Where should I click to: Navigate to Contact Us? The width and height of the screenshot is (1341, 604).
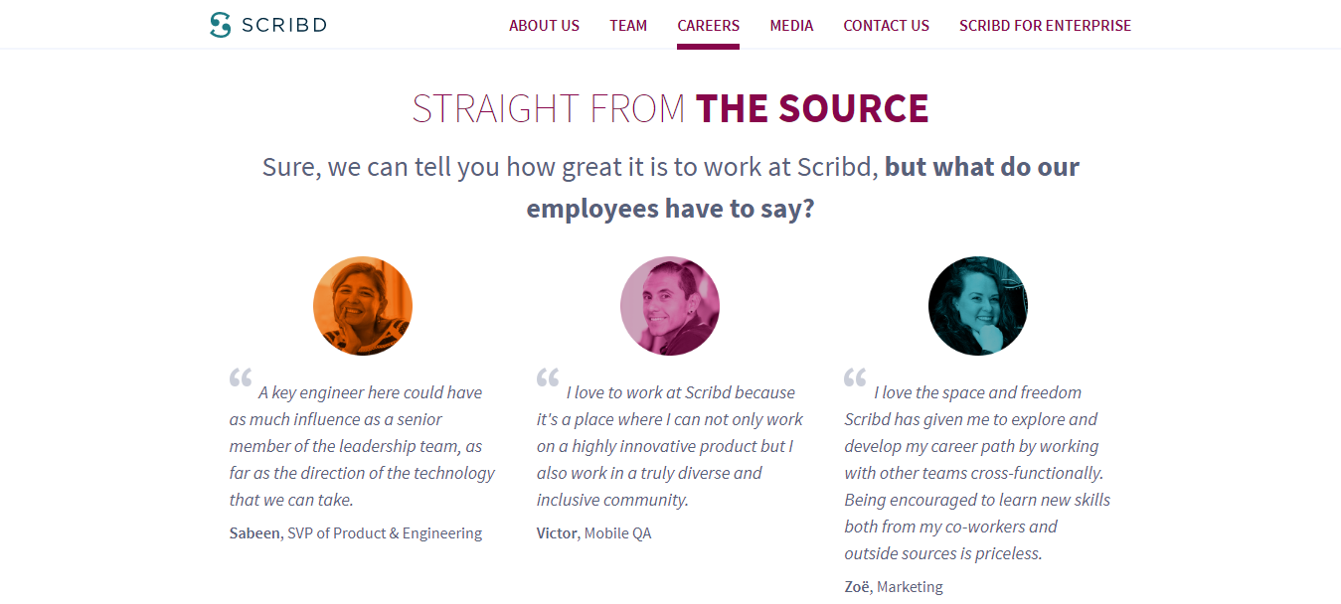886,26
